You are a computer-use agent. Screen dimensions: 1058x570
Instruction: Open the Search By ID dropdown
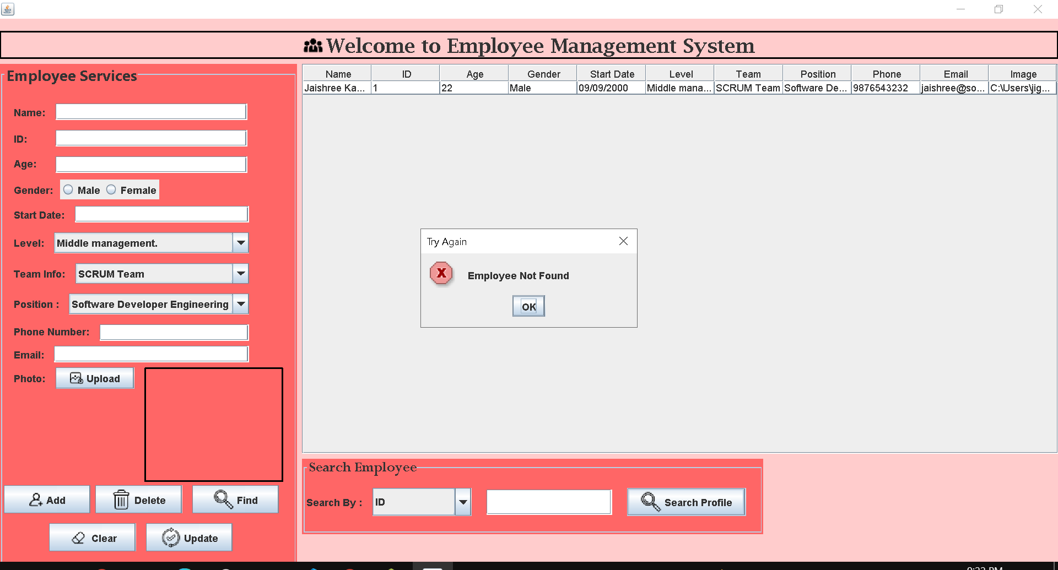coord(463,502)
